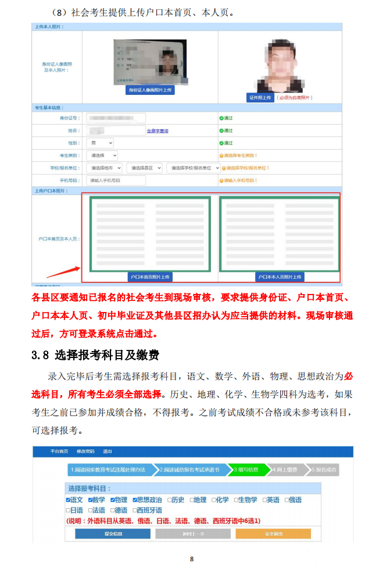Select step 2 阅读诚信报名考试承诺书
The width and height of the screenshot is (383, 574).
point(191,470)
